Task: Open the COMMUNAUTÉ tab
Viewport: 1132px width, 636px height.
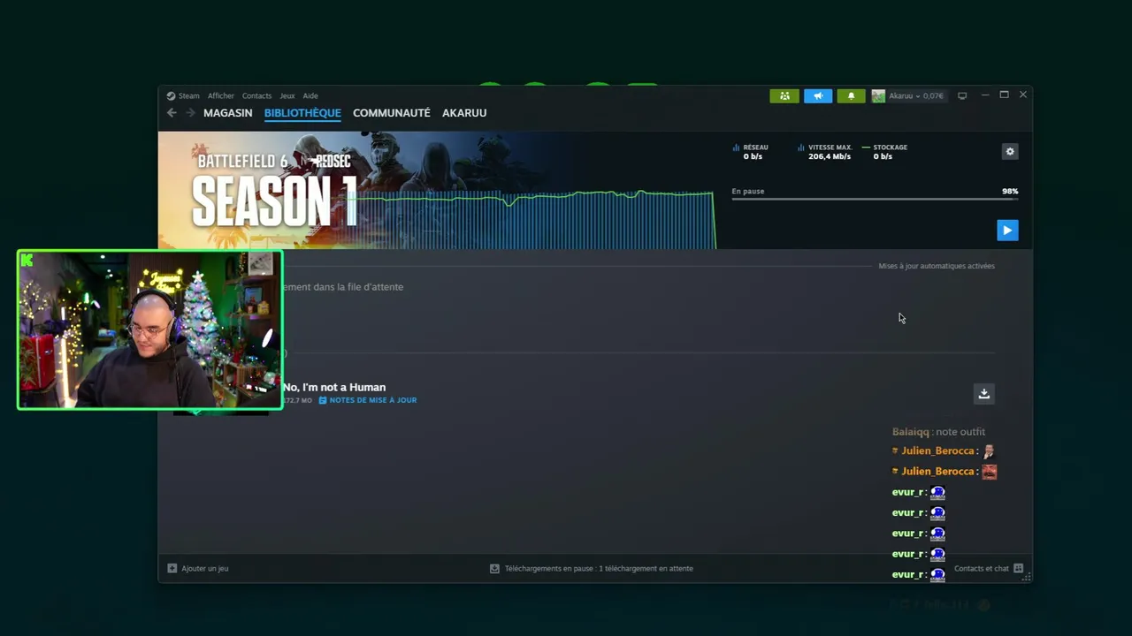Action: click(x=391, y=113)
